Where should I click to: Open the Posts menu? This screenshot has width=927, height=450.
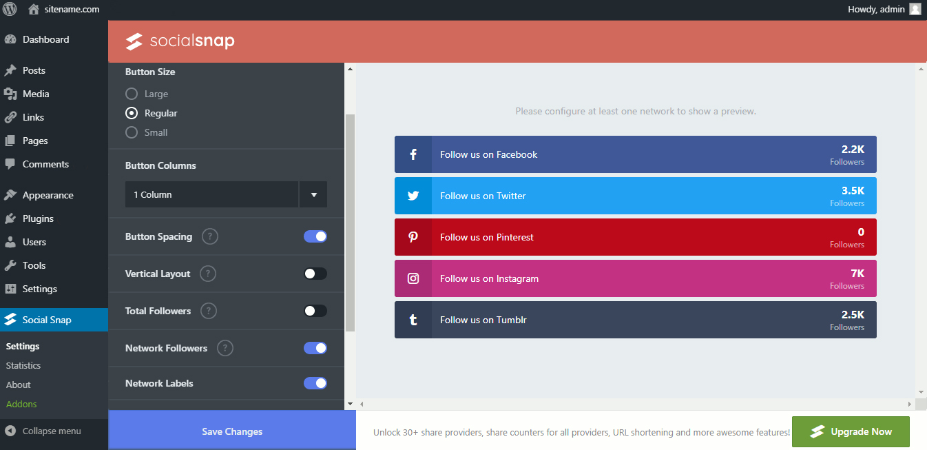(54, 70)
